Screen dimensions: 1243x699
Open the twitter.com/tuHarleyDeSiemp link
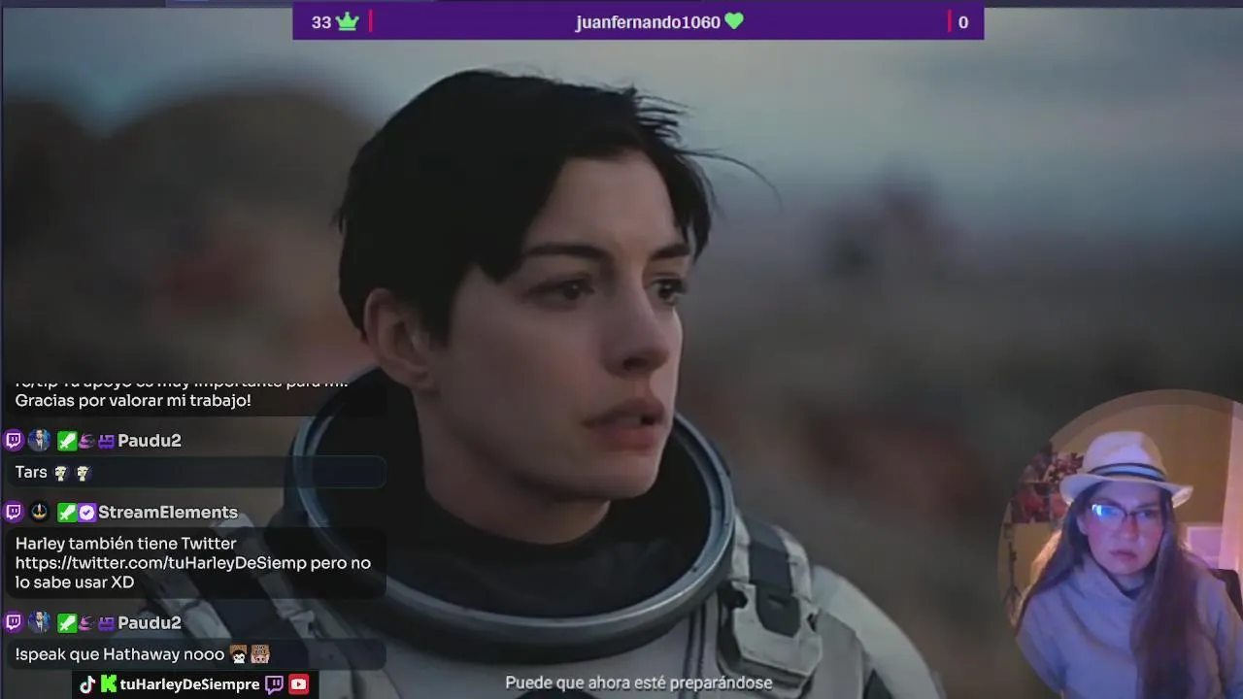[161, 563]
